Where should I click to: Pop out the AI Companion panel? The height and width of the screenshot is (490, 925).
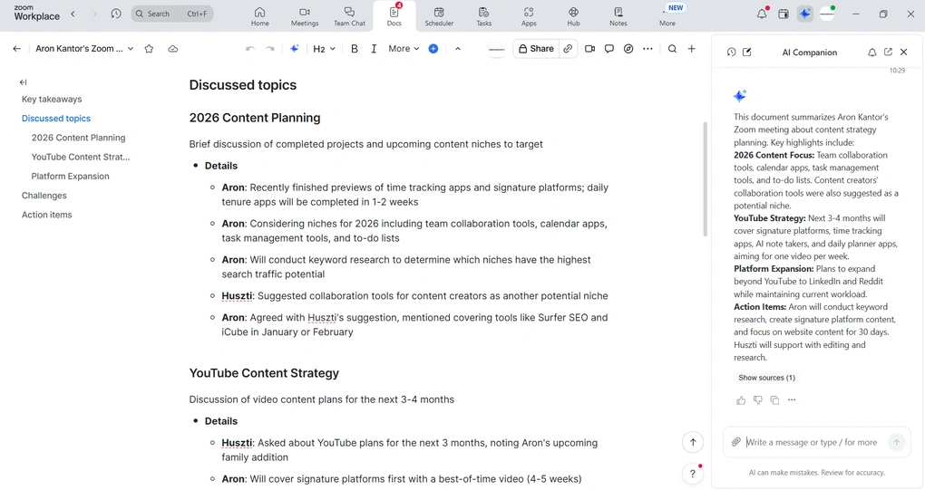coord(888,52)
